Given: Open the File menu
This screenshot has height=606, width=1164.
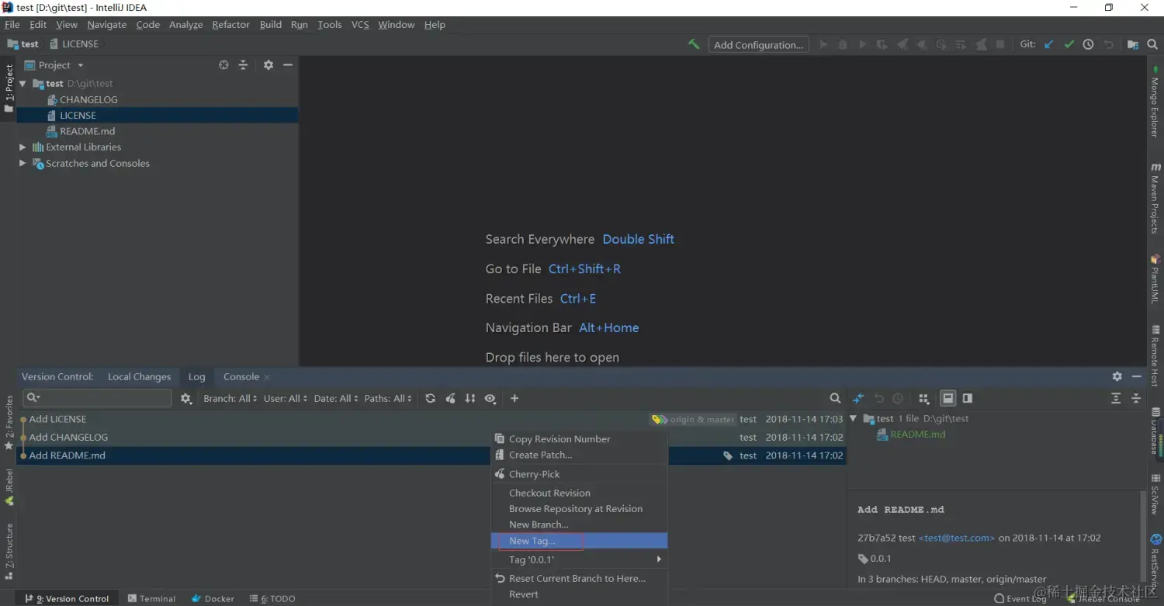Looking at the screenshot, I should tap(12, 24).
